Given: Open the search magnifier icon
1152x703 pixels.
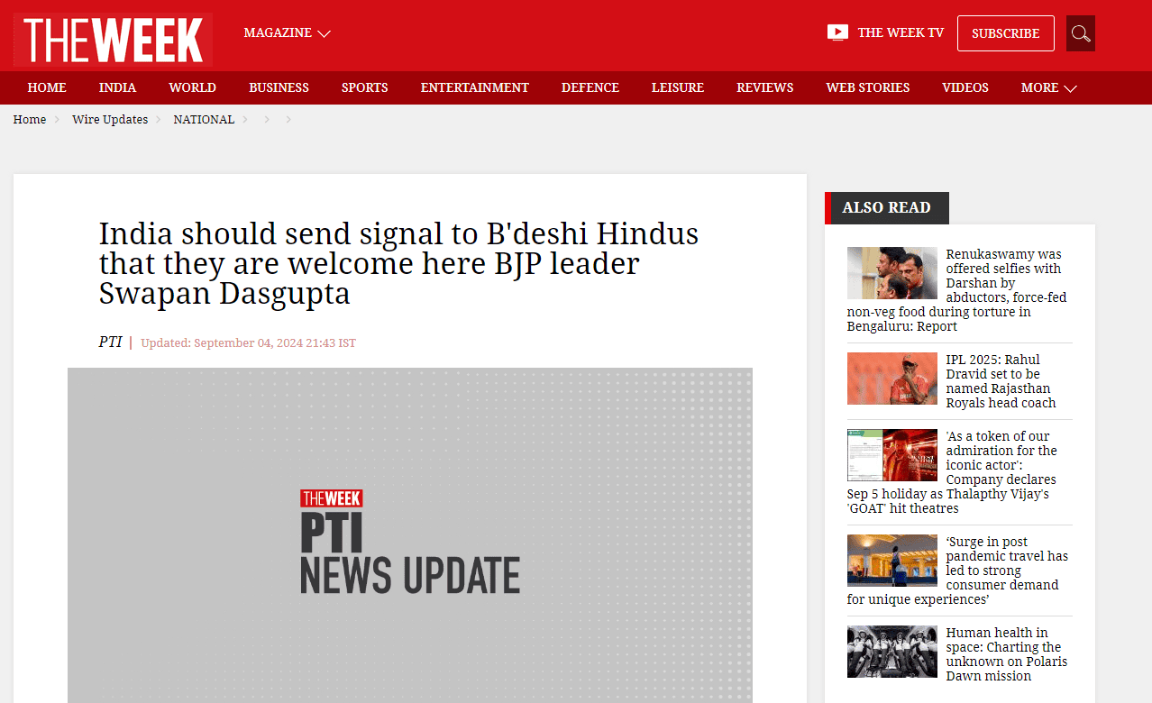Looking at the screenshot, I should (1080, 33).
